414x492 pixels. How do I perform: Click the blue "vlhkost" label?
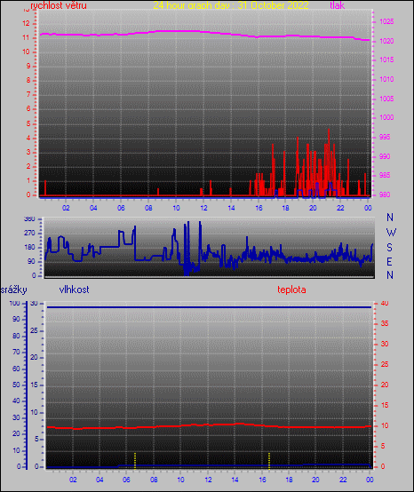click(74, 290)
